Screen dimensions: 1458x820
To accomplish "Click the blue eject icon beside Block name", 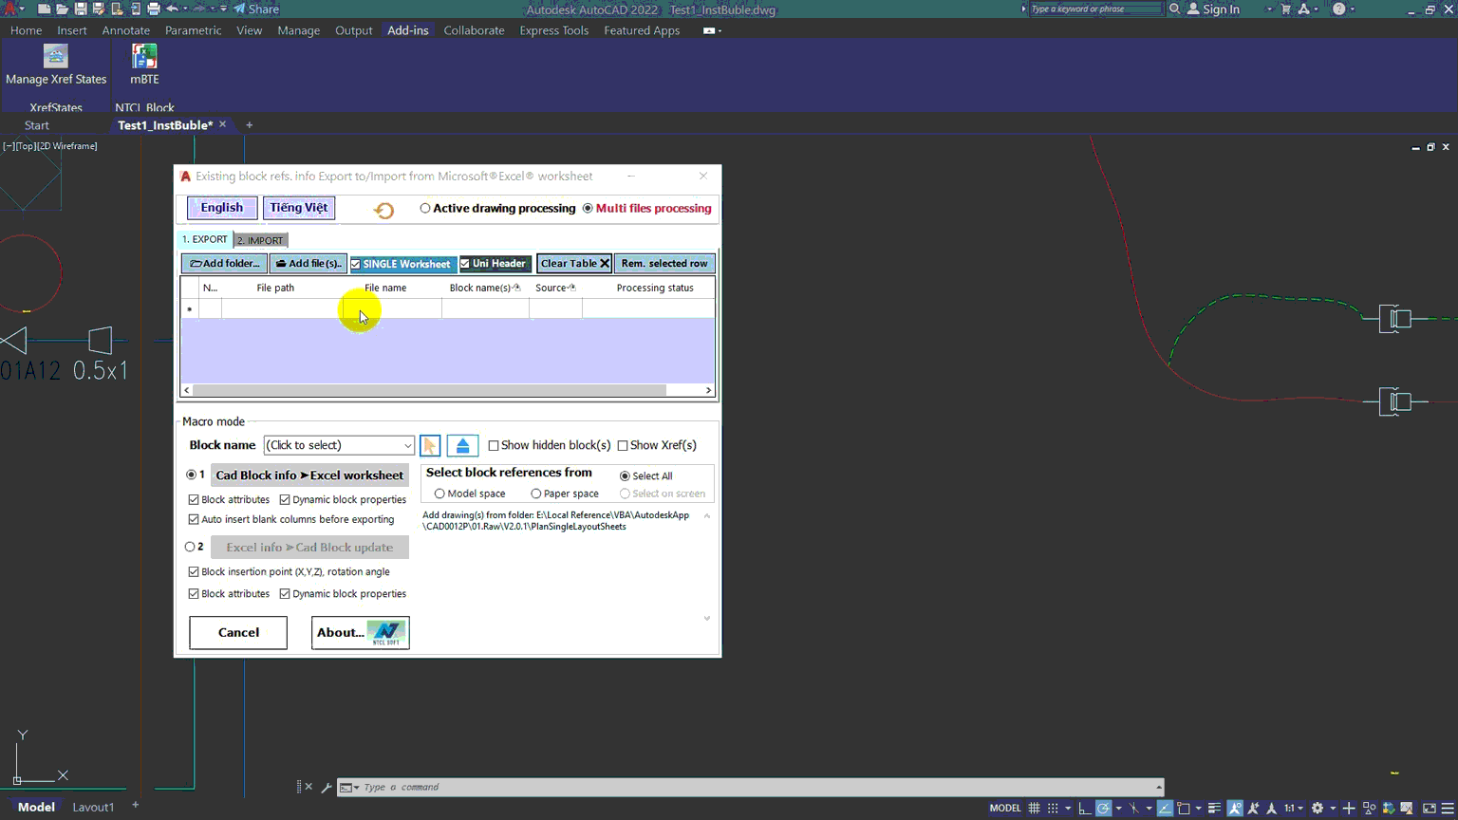I will click(x=462, y=445).
